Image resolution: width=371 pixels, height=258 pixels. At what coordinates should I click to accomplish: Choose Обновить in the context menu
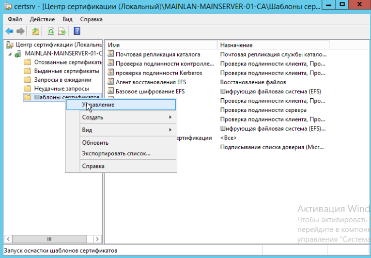(95, 143)
